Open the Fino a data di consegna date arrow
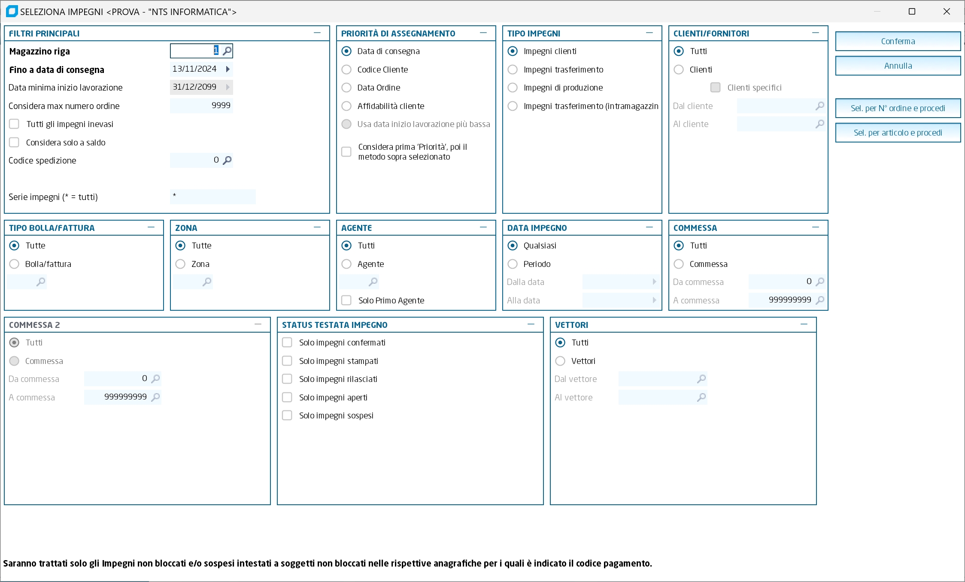 pos(228,69)
